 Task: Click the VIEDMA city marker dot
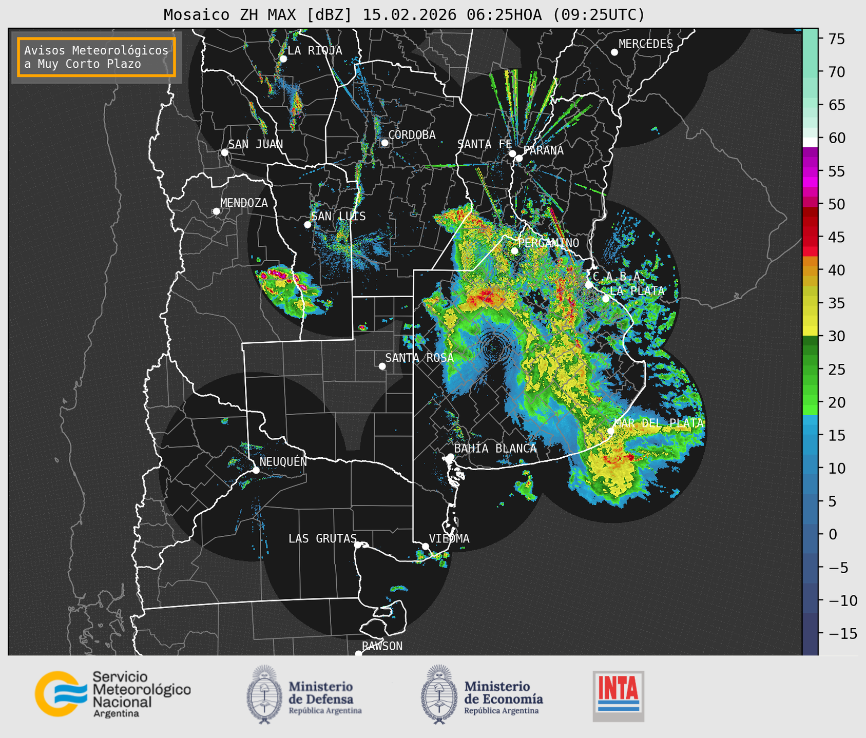pyautogui.click(x=425, y=546)
